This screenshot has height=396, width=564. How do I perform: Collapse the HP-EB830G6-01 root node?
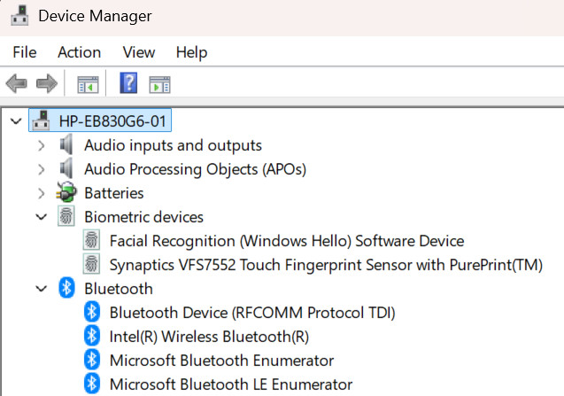16,121
